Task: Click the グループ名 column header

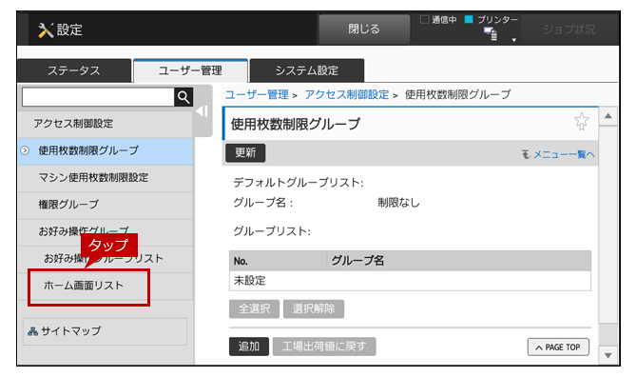Action: [x=459, y=261]
